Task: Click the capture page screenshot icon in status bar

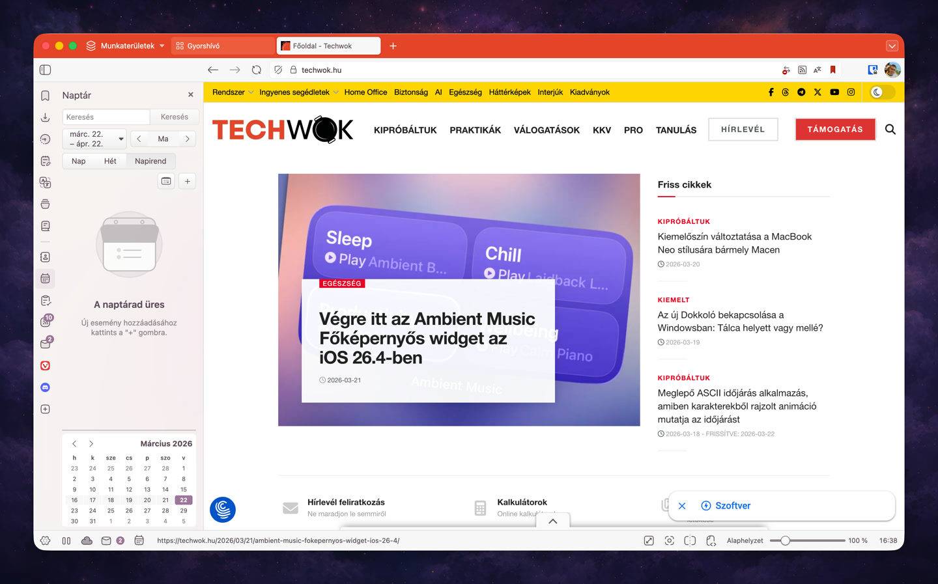Action: (x=669, y=540)
